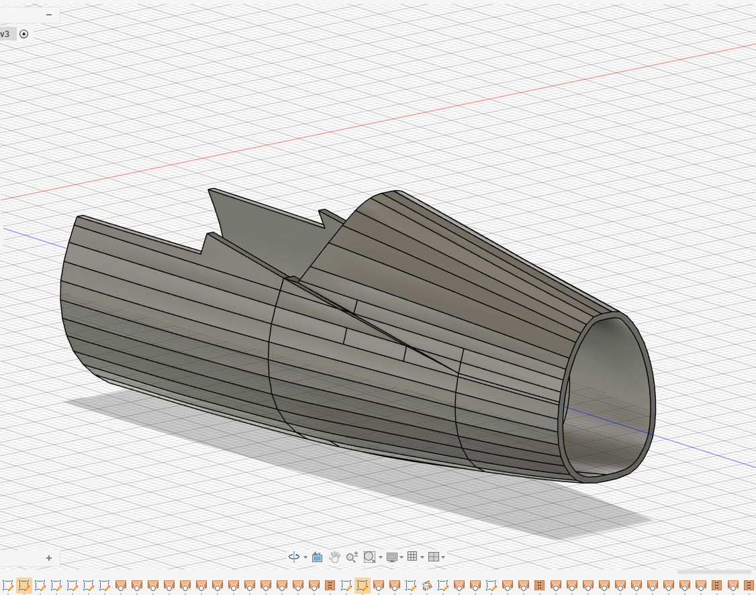The width and height of the screenshot is (756, 595).
Task: Expand the Zoom Window options arrow
Action: pyautogui.click(x=381, y=557)
